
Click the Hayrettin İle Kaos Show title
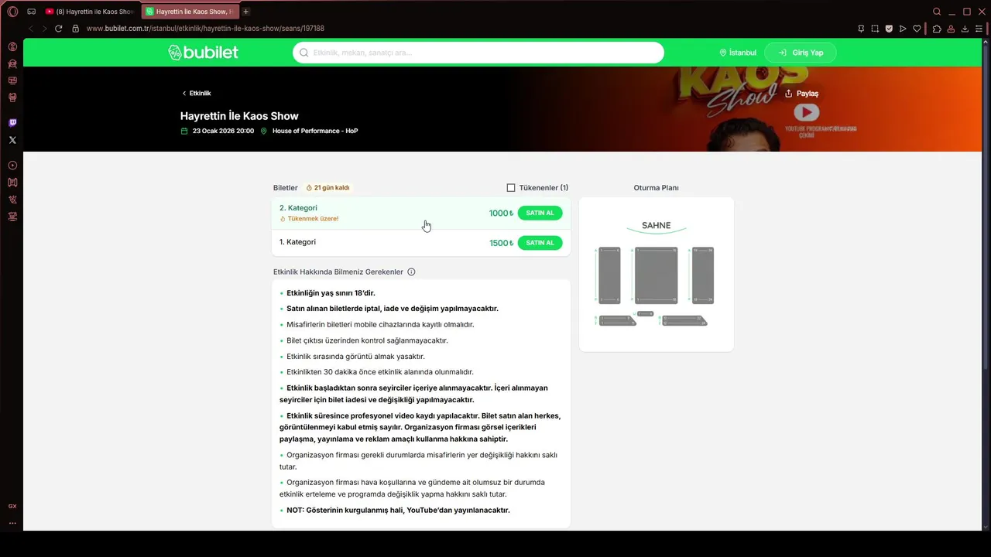(x=239, y=116)
